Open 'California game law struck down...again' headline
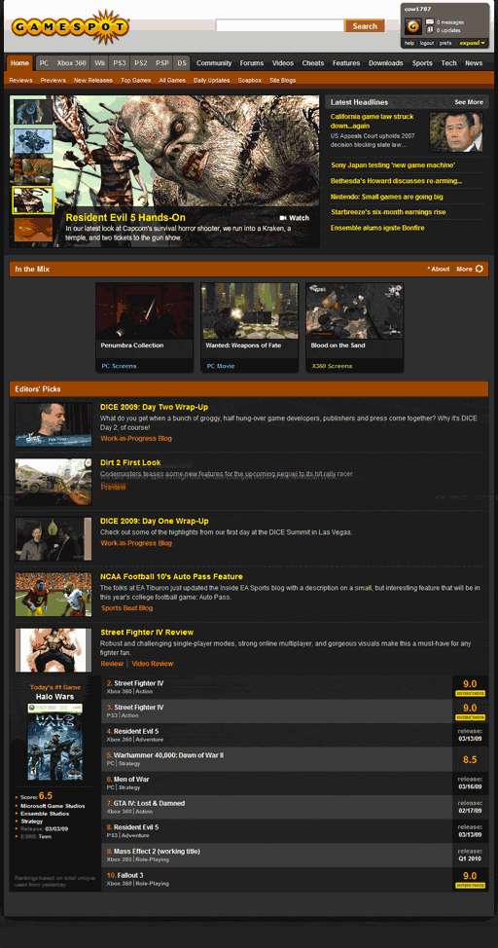 click(x=373, y=121)
